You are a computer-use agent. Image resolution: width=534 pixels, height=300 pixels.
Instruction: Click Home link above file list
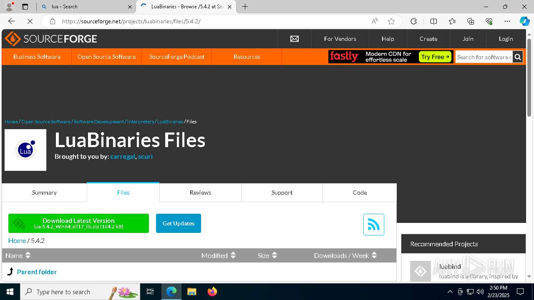click(x=17, y=240)
